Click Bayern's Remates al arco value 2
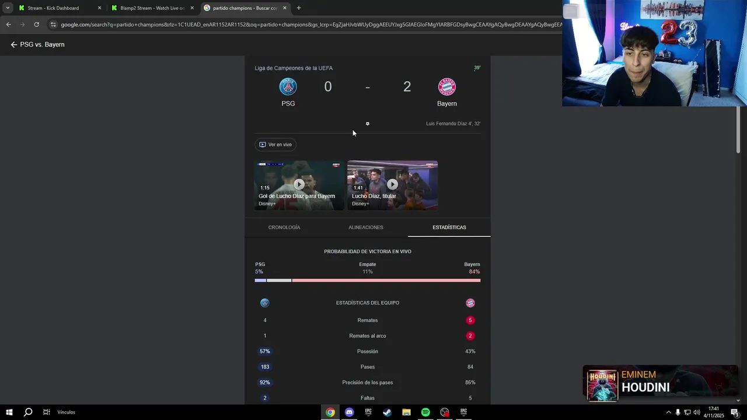747x420 pixels. 470,336
